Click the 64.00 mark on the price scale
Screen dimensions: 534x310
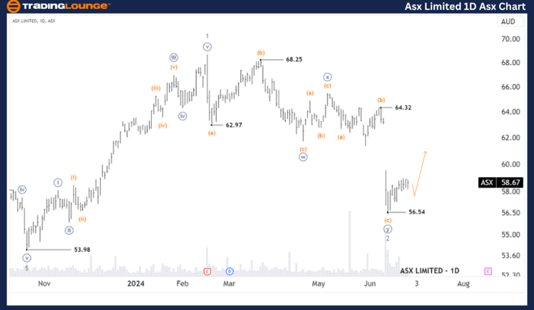511,112
